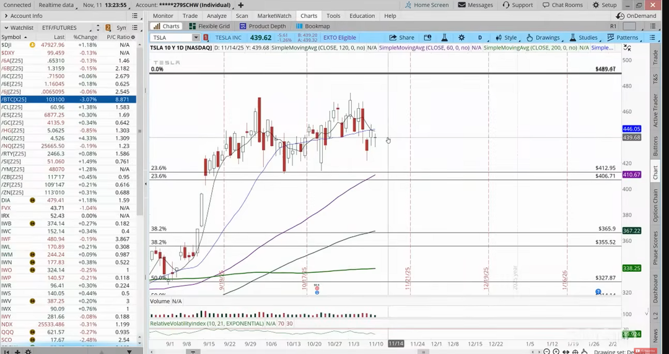Viewport: 669px width, 354px height.
Task: Open Messages
Action: [x=475, y=5]
